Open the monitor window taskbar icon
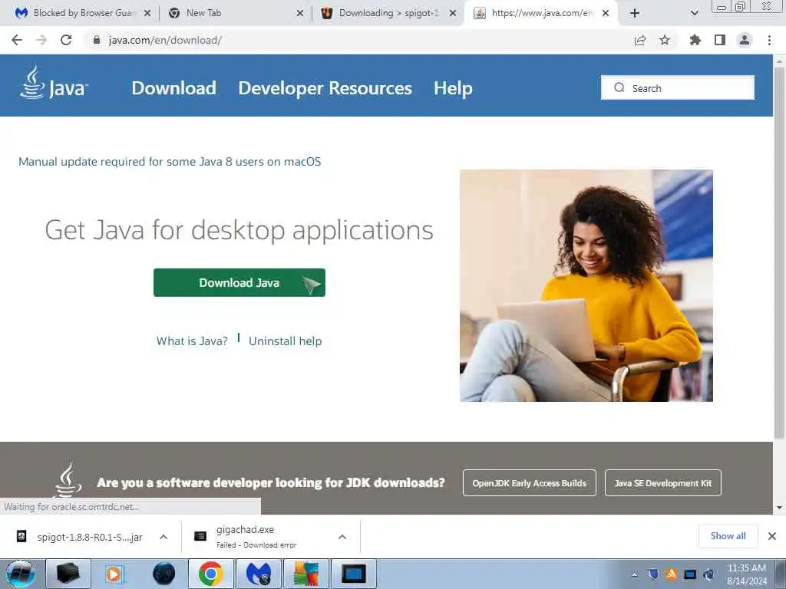 click(354, 574)
